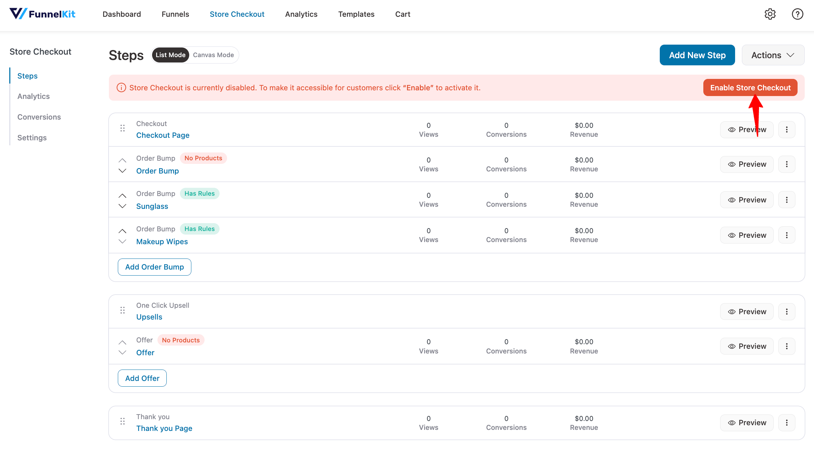Open three-dot menu for Thank you Page
The width and height of the screenshot is (814, 452).
[x=787, y=423]
